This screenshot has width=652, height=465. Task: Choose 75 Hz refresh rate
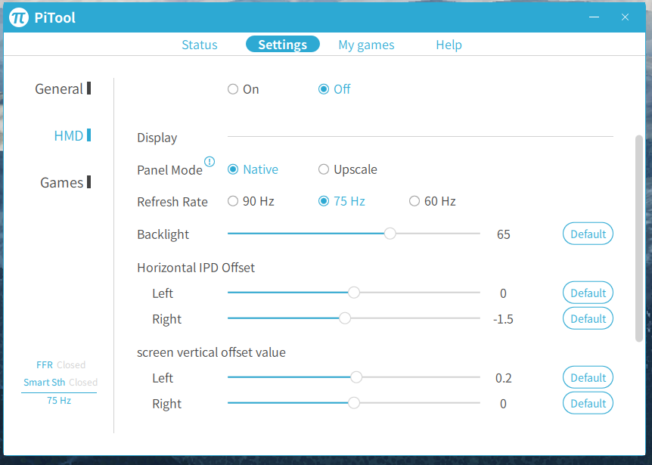point(324,201)
